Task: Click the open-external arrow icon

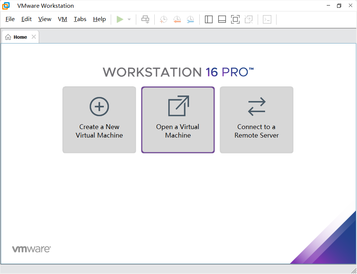Action: point(179,106)
